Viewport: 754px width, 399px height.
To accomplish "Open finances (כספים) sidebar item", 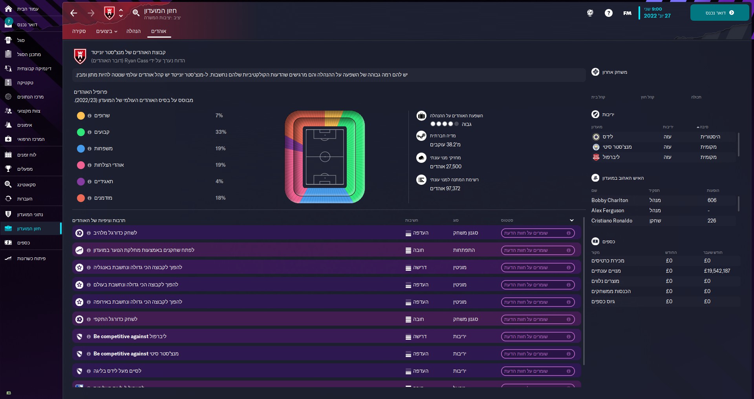I will (x=31, y=242).
